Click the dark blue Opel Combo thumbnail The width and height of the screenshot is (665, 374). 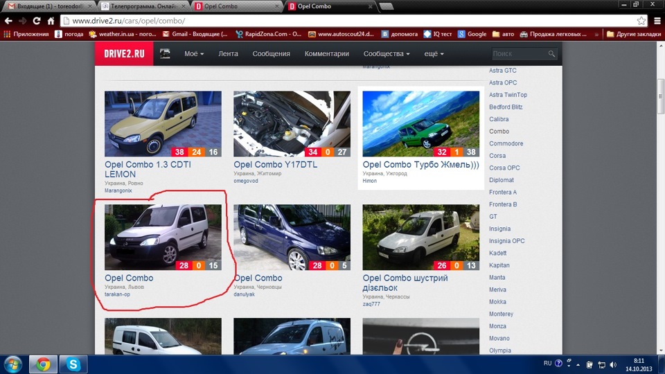pyautogui.click(x=292, y=238)
